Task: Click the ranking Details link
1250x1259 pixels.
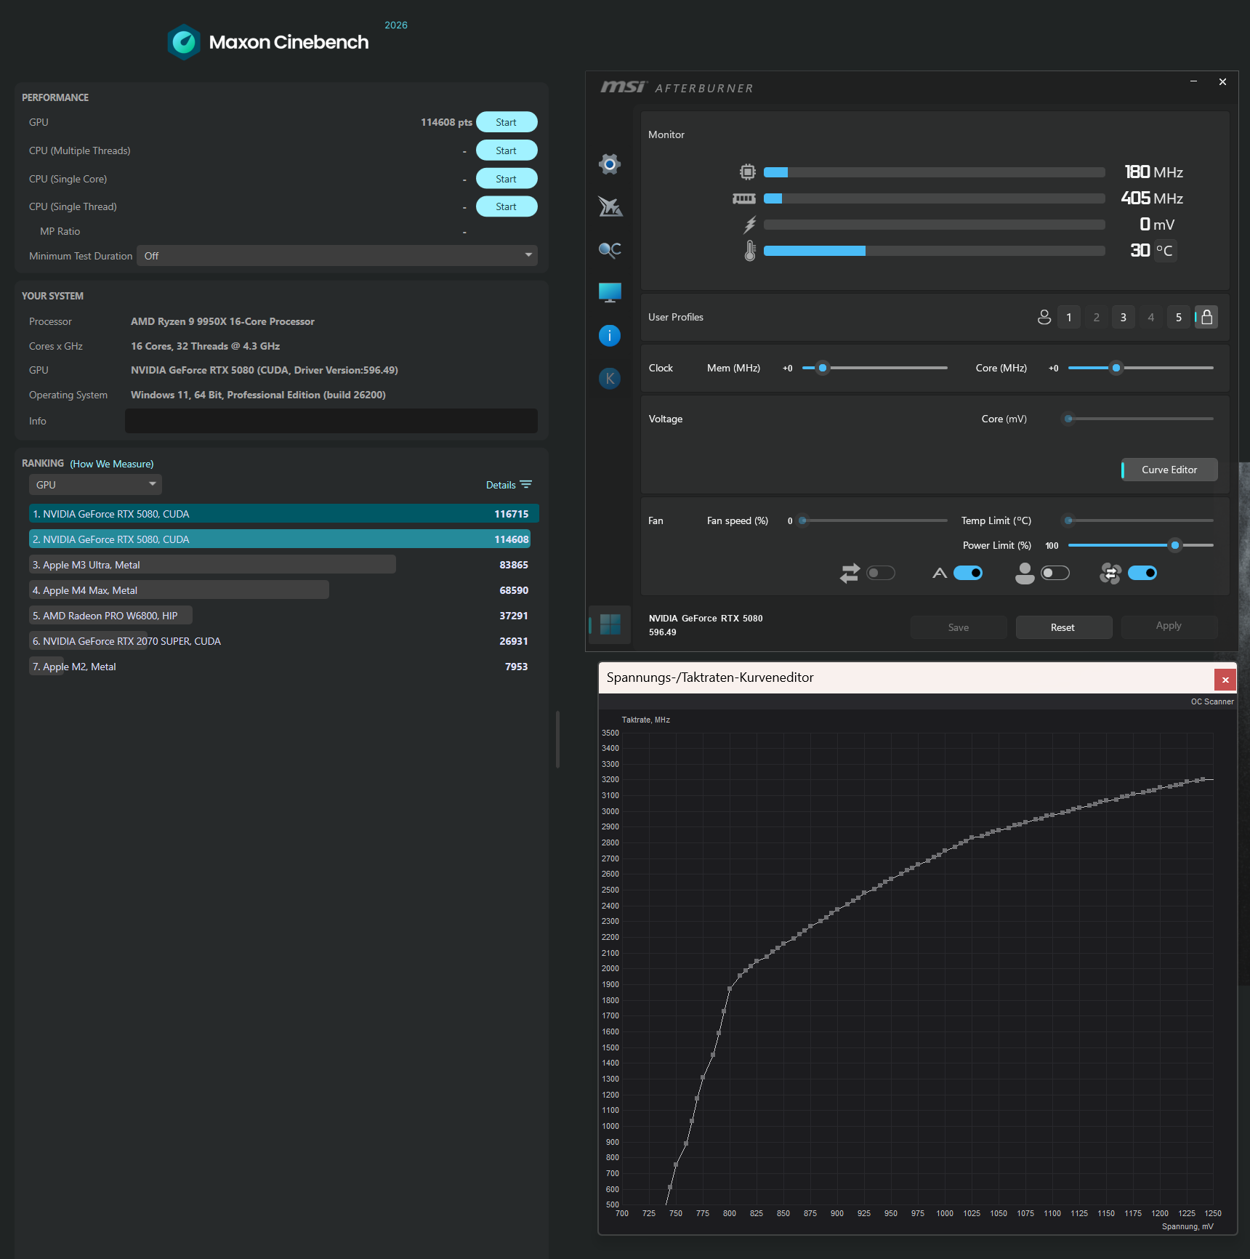Action: point(501,485)
